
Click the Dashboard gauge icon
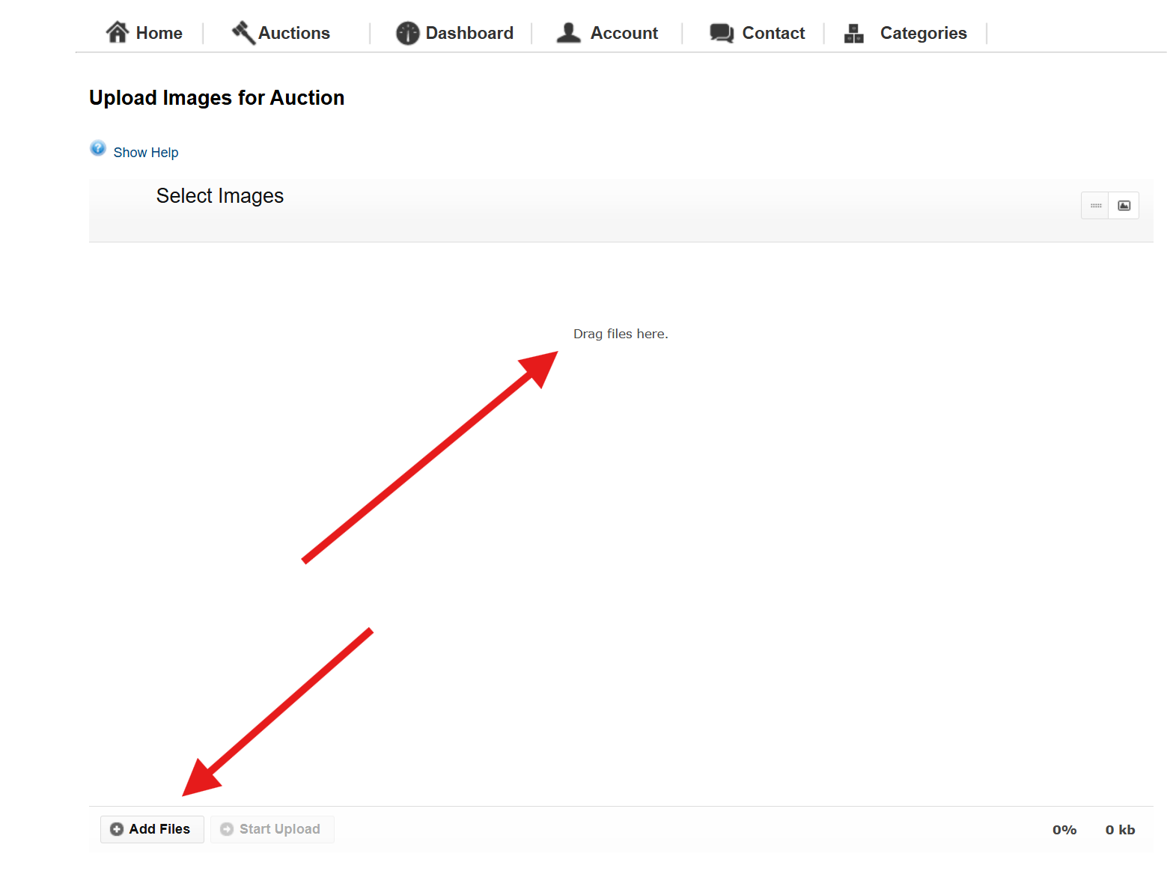pyautogui.click(x=408, y=33)
